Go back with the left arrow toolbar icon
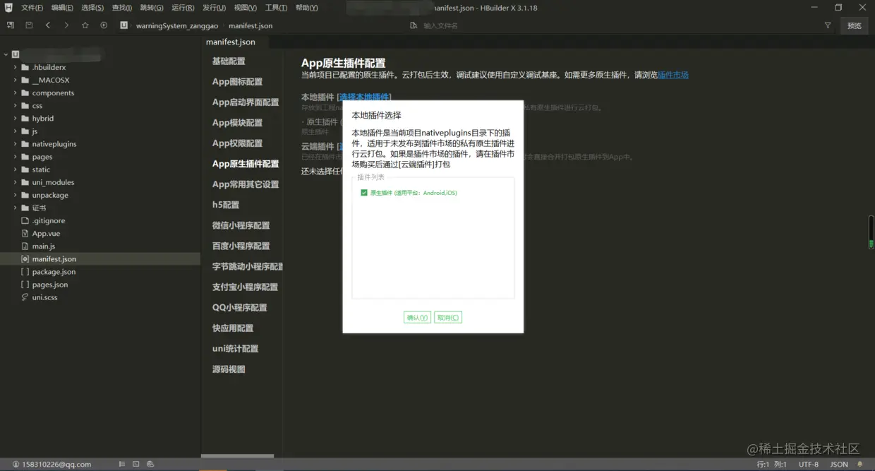This screenshot has width=875, height=471. coord(47,25)
